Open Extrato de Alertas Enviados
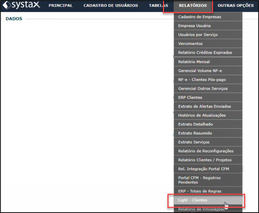Image resolution: width=259 pixels, height=213 pixels. 208,106
